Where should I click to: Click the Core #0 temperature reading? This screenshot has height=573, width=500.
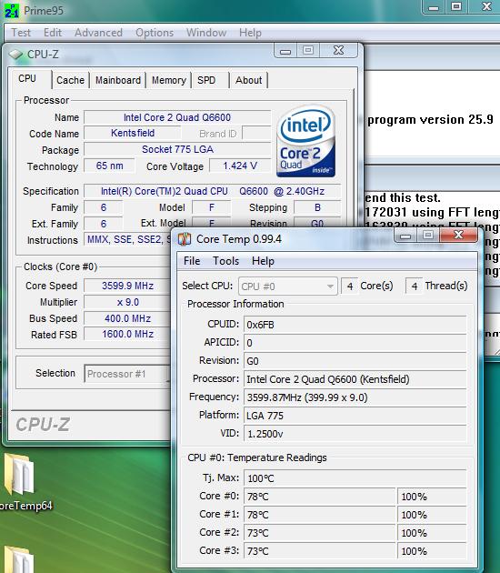coord(320,497)
